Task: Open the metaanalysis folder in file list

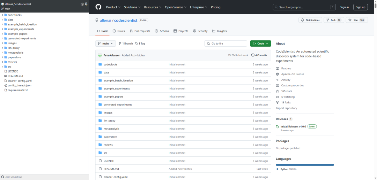Action: (111, 129)
